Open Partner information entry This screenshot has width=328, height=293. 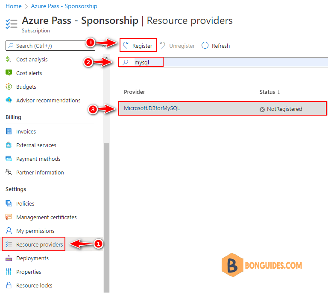click(x=40, y=172)
